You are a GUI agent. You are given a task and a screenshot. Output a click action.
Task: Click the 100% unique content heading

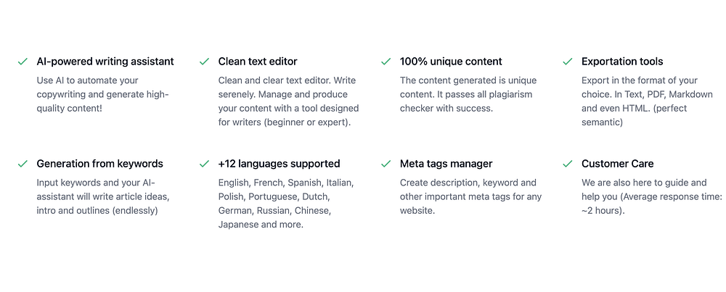[x=451, y=62]
